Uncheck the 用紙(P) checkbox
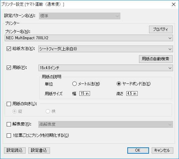This screenshot has height=159, width=179. click(x=9, y=68)
